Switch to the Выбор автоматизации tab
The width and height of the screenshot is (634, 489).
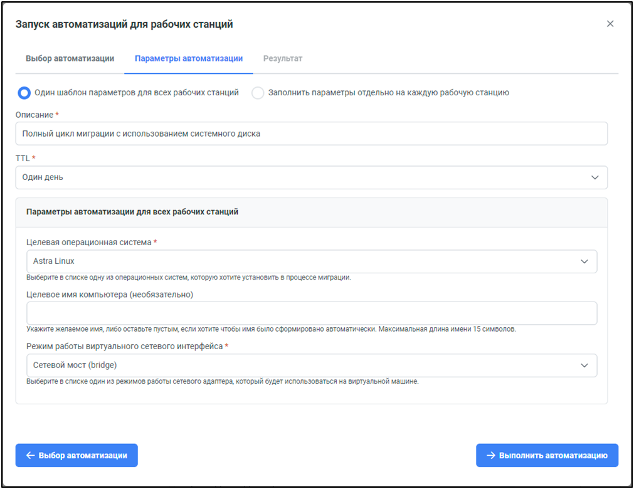(70, 58)
